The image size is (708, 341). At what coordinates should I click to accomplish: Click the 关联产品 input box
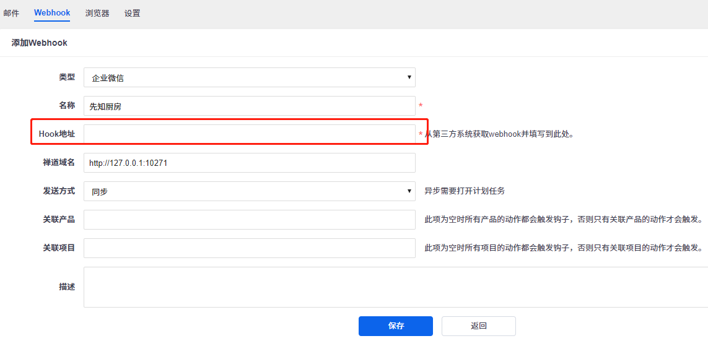(x=249, y=220)
